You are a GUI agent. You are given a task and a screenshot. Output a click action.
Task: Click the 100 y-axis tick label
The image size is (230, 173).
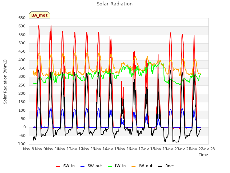(22, 111)
